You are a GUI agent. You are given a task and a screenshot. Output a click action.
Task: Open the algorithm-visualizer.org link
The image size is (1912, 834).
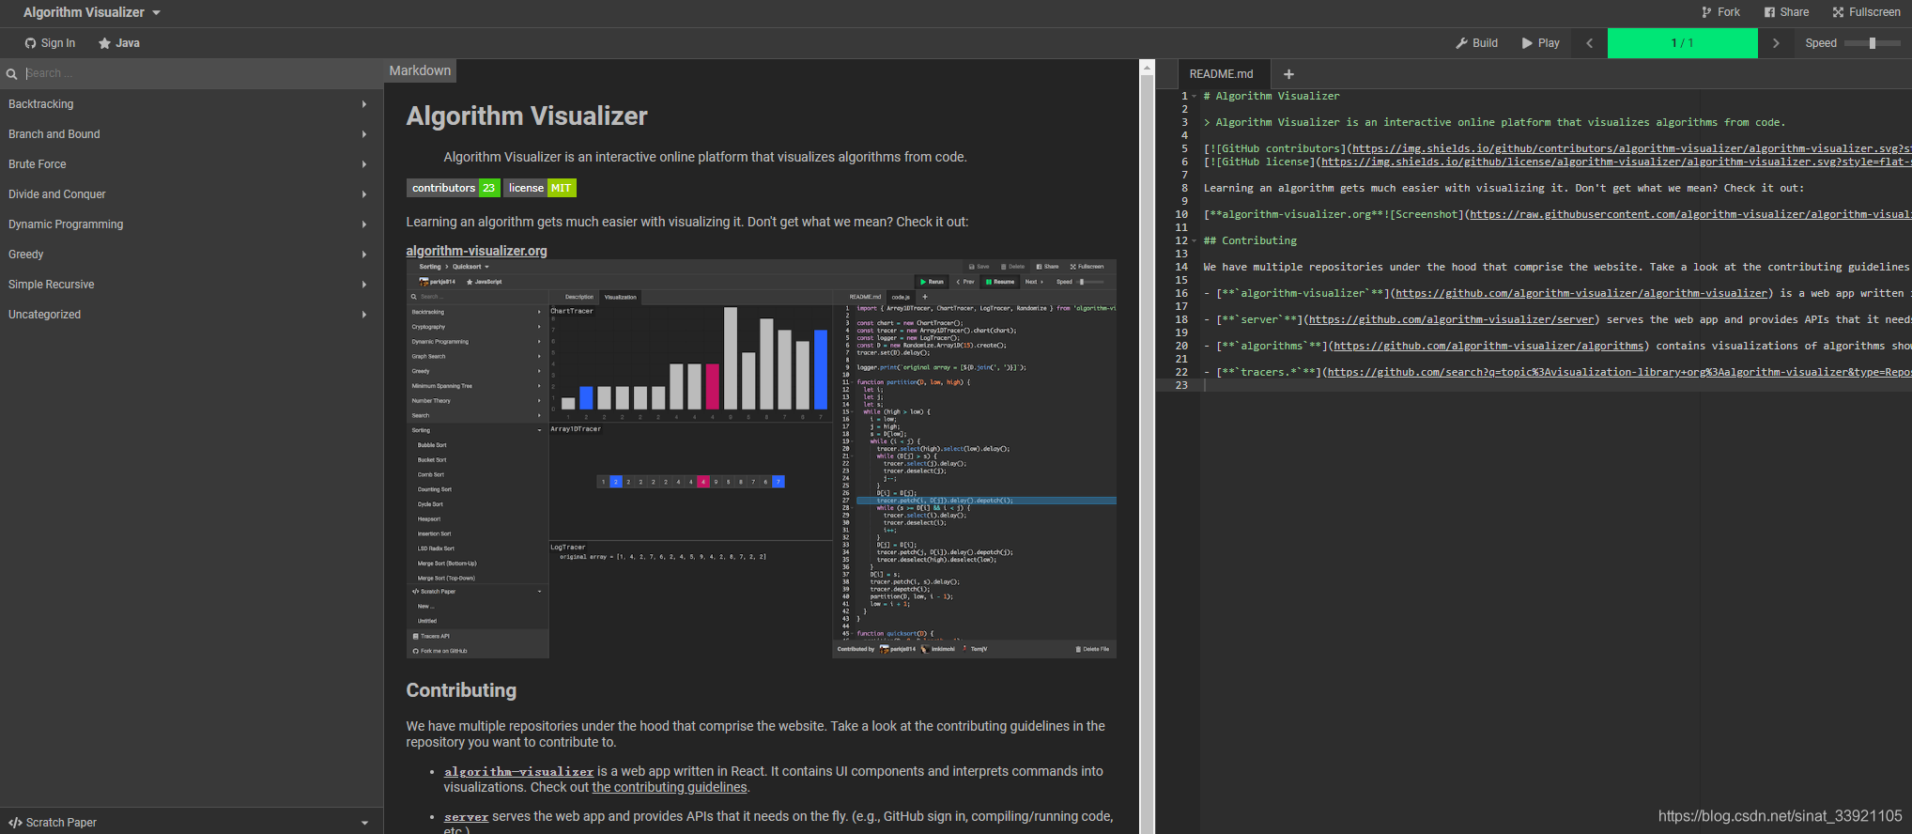(x=476, y=251)
